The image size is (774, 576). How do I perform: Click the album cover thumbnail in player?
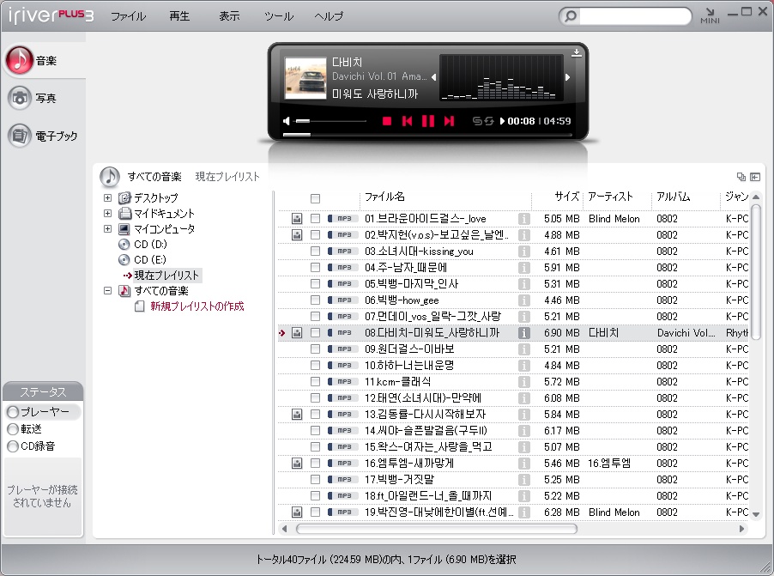pyautogui.click(x=305, y=78)
